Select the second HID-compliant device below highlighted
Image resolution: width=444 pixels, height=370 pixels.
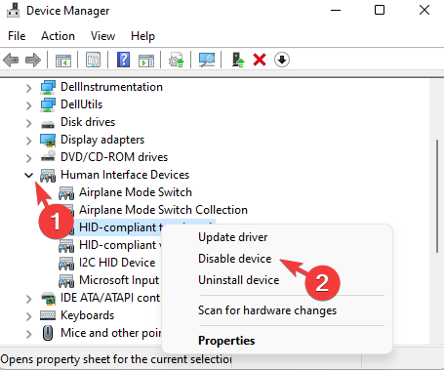tap(120, 245)
